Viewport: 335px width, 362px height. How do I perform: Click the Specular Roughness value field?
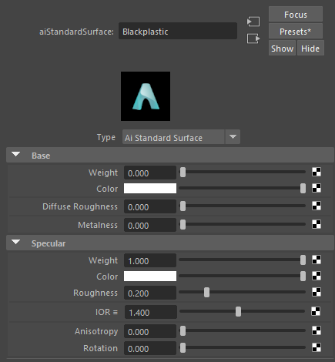coord(150,293)
